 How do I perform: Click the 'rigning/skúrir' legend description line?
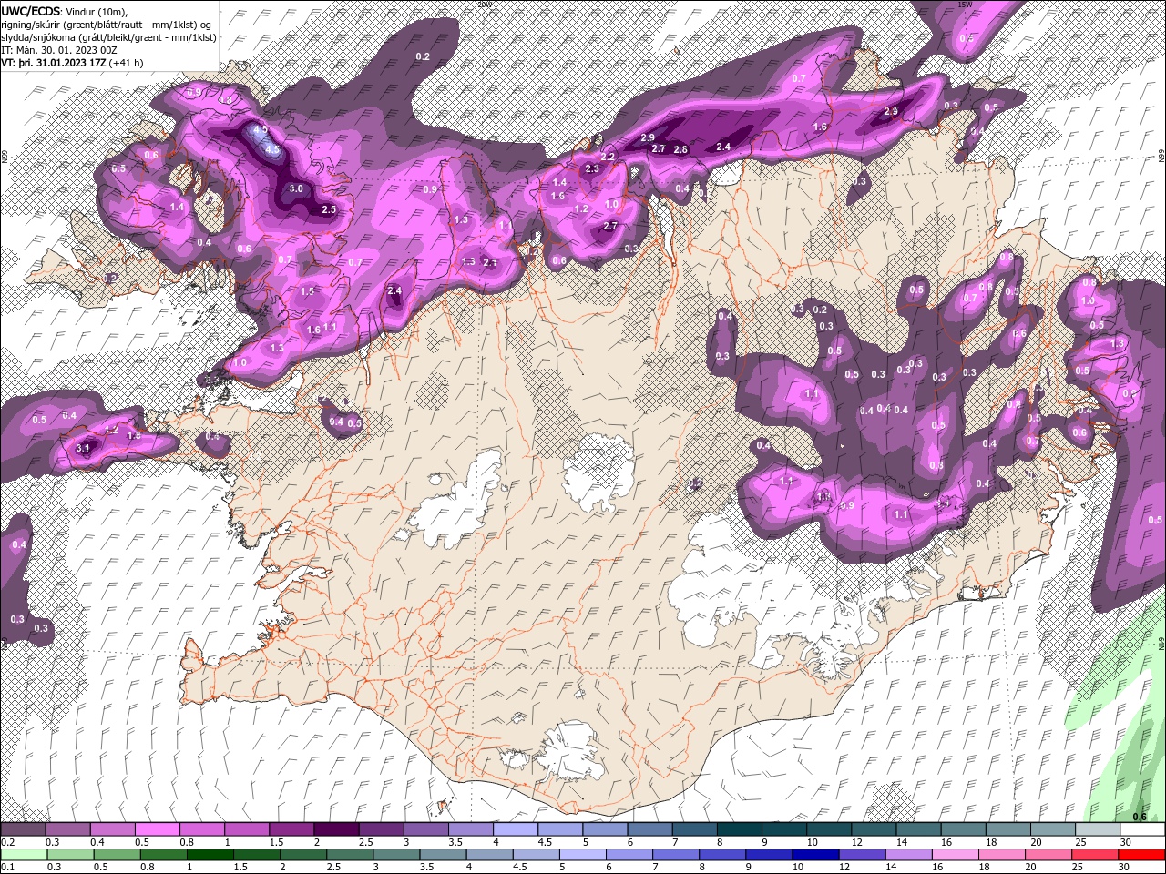[x=107, y=24]
